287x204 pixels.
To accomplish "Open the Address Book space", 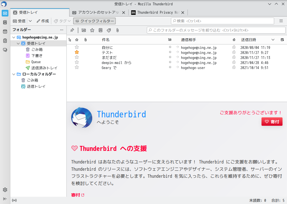I will pyautogui.click(x=5, y=22).
